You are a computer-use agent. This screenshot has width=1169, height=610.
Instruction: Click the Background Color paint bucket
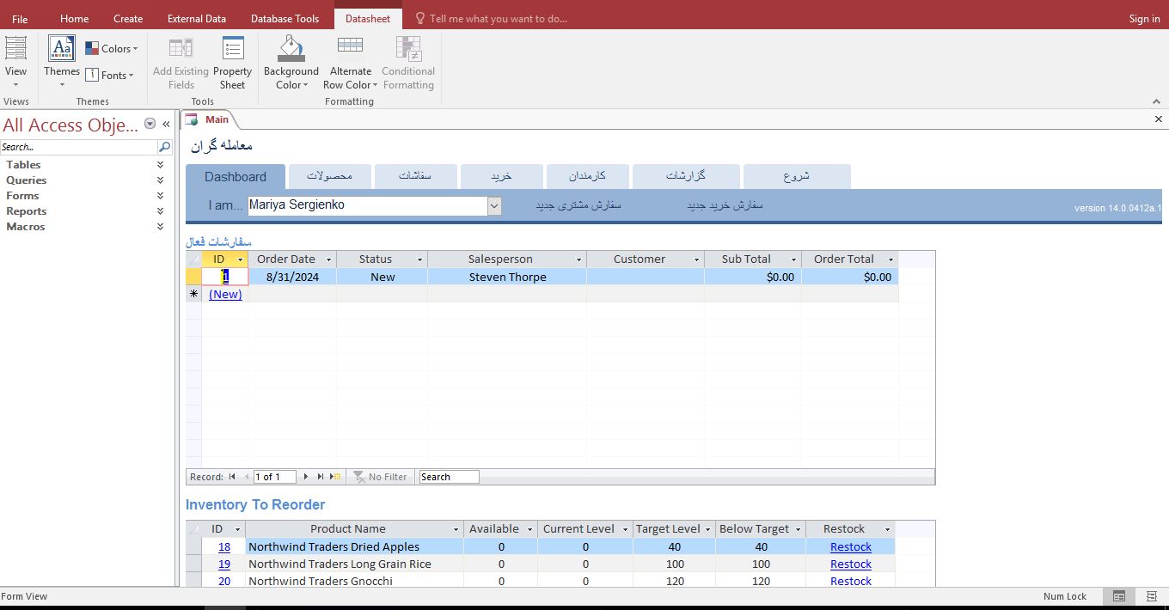pyautogui.click(x=291, y=48)
